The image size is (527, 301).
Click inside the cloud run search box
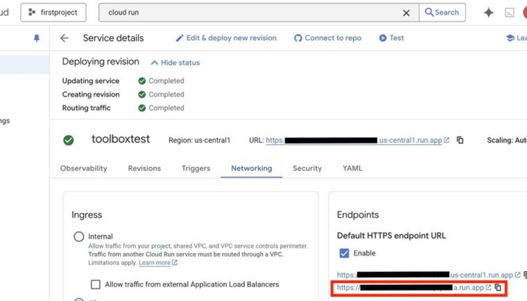pyautogui.click(x=206, y=12)
